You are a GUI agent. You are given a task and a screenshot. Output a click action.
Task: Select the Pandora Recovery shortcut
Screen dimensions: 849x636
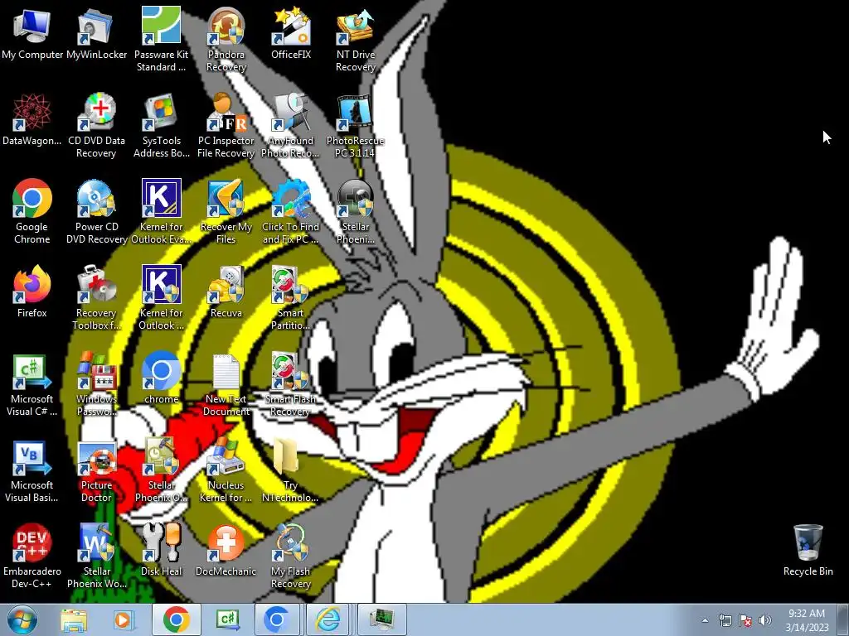click(x=226, y=39)
